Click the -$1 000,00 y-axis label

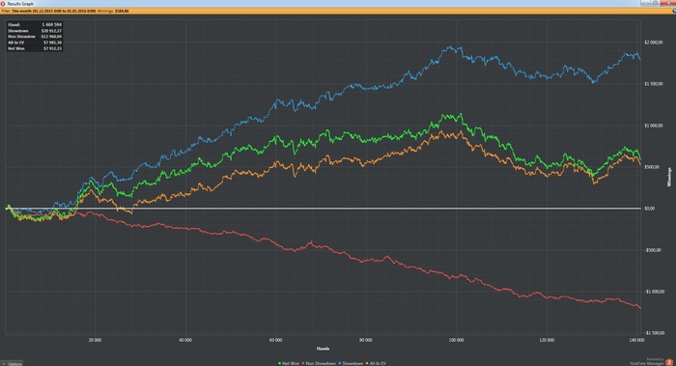(x=654, y=292)
